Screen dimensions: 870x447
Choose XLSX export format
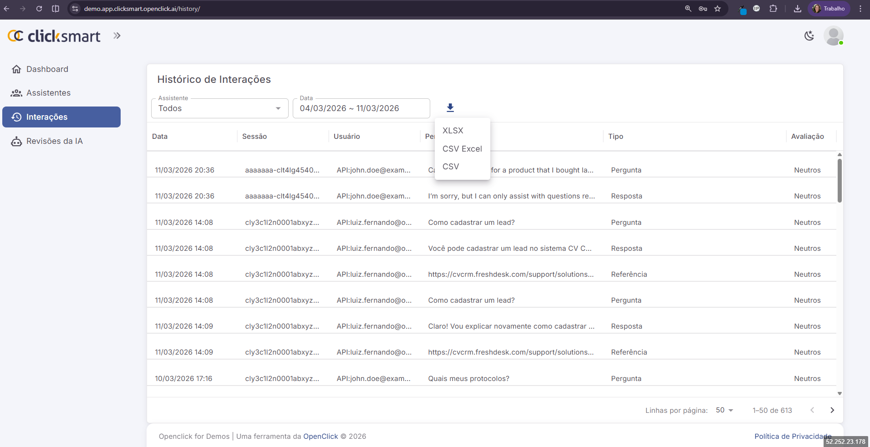point(453,131)
